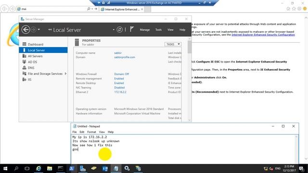Click the pin icon on VM connection bar
The height and width of the screenshot is (173, 308).
click(99, 2)
